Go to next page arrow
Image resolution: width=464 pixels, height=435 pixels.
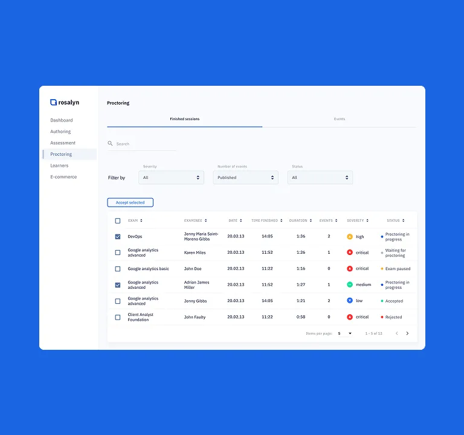(407, 333)
